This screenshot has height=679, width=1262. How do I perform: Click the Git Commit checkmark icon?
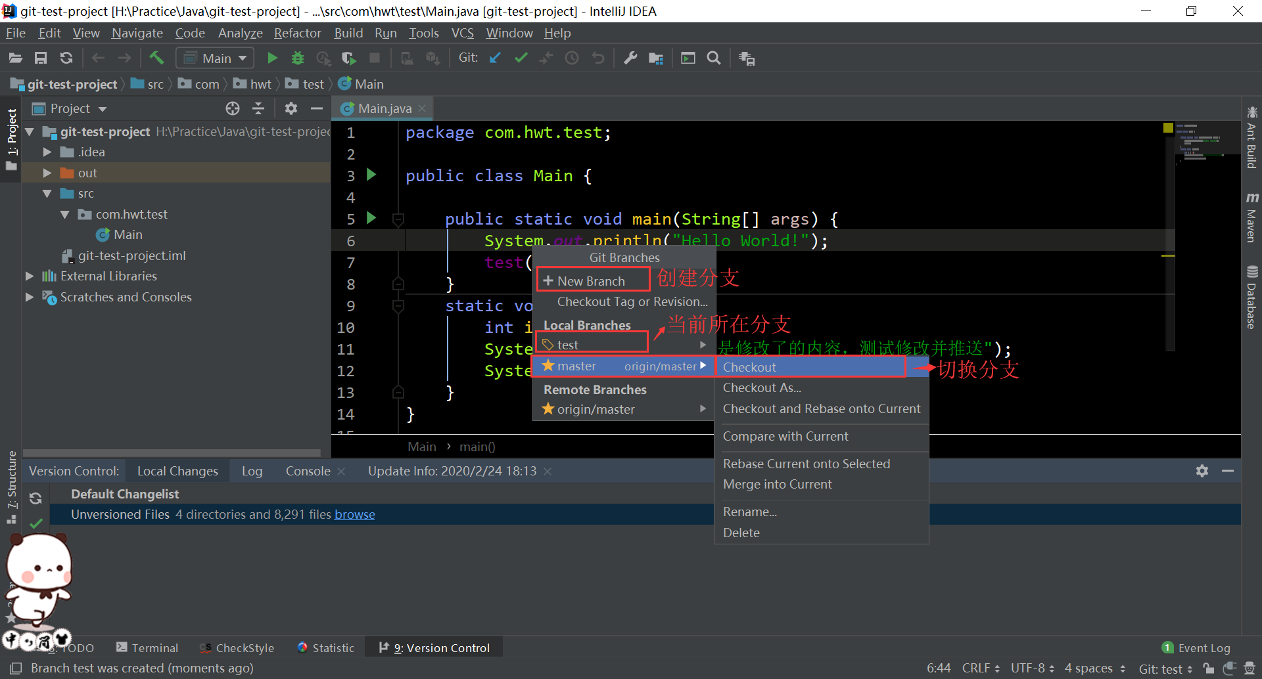521,58
